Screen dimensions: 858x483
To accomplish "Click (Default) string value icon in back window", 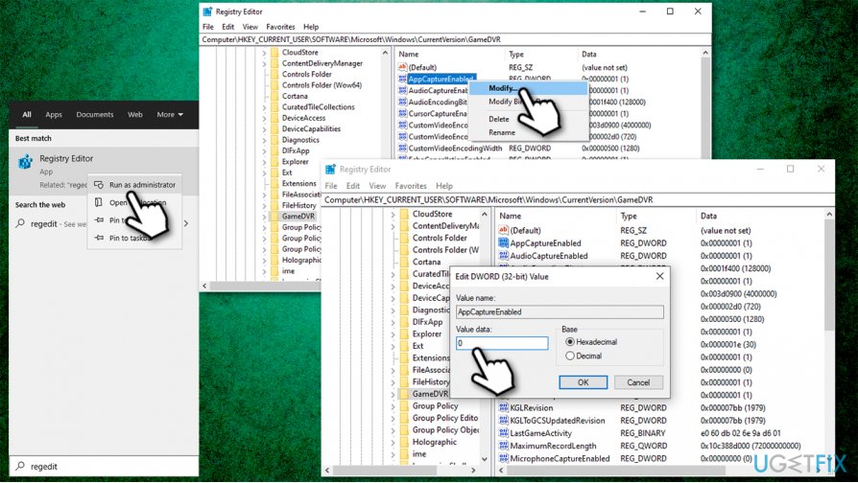I will (x=403, y=67).
